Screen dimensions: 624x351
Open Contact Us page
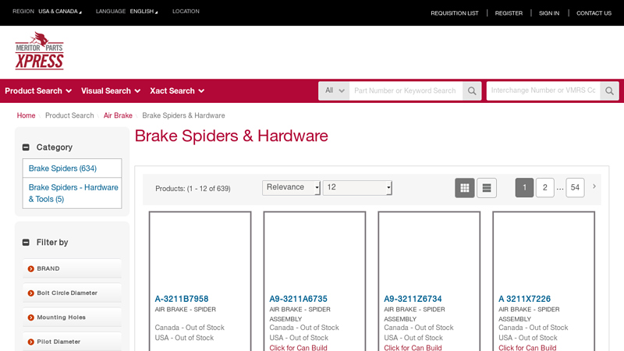594,13
